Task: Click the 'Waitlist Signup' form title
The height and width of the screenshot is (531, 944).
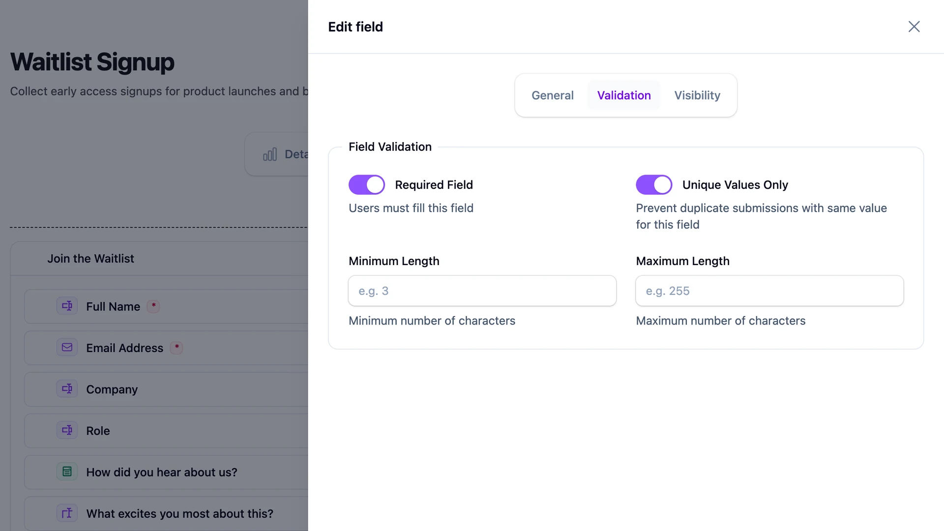Action: (x=92, y=62)
